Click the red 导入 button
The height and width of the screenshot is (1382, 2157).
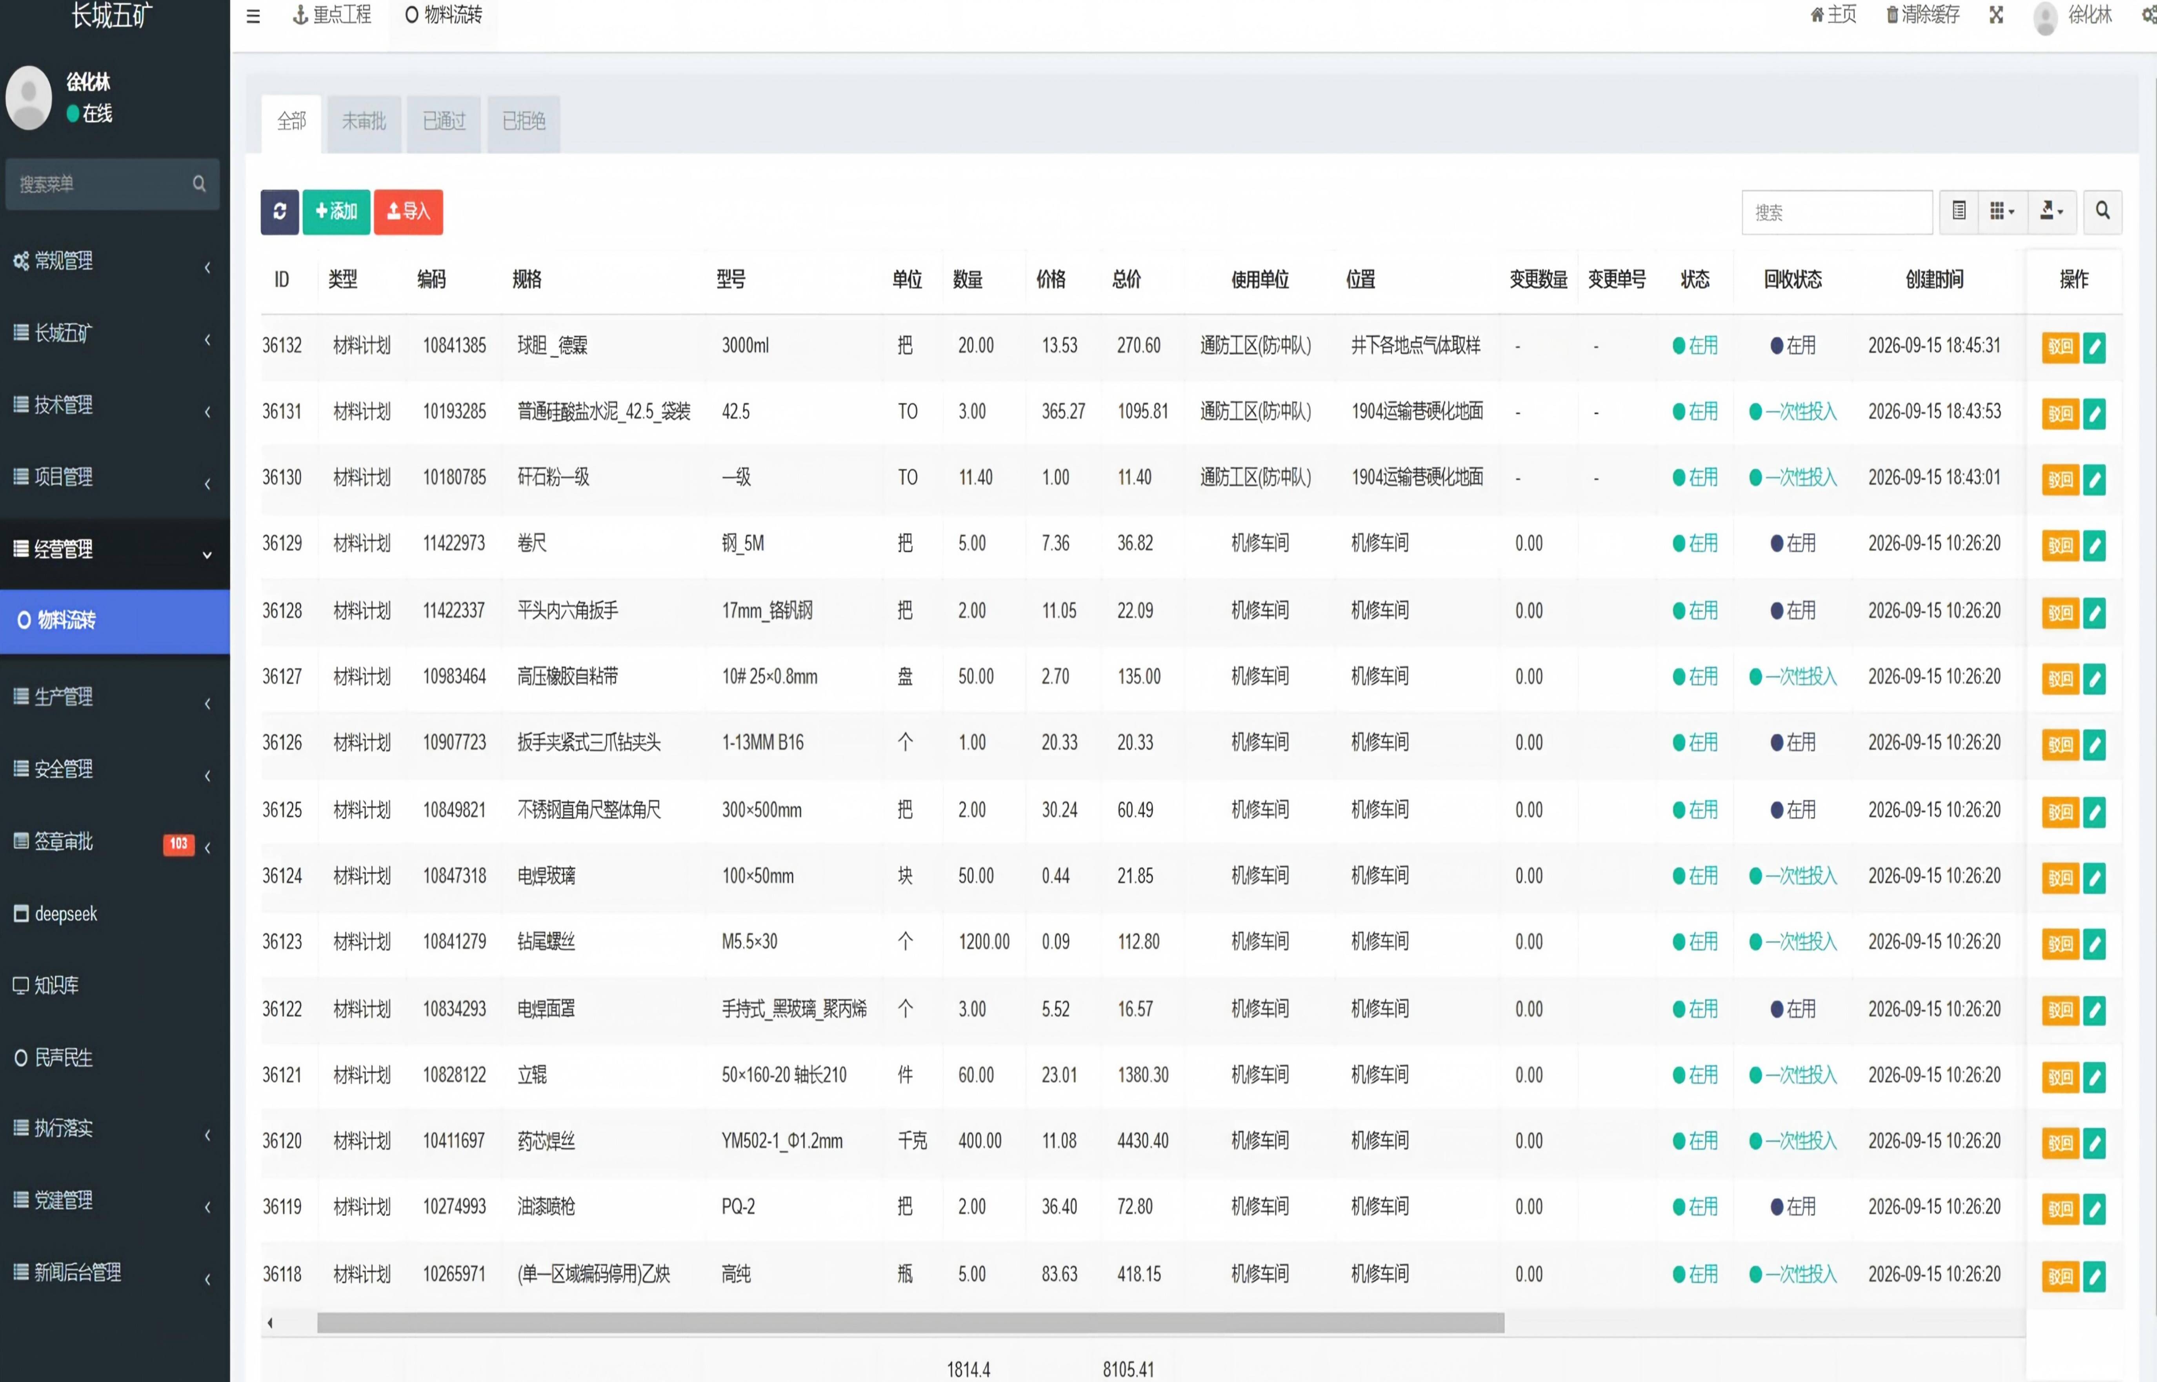point(408,212)
